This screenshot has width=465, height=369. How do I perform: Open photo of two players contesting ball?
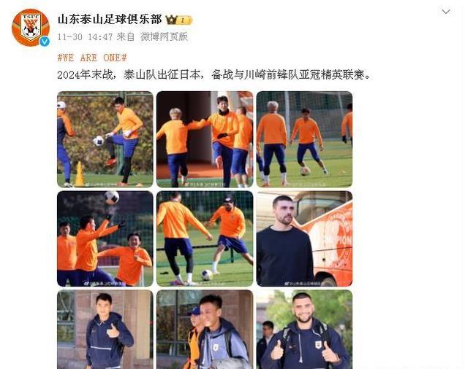(205, 238)
